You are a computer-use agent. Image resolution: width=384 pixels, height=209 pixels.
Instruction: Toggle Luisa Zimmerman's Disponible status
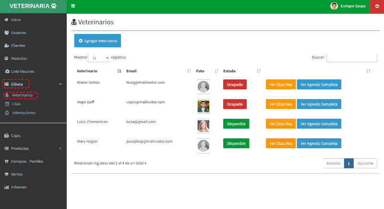tap(236, 123)
